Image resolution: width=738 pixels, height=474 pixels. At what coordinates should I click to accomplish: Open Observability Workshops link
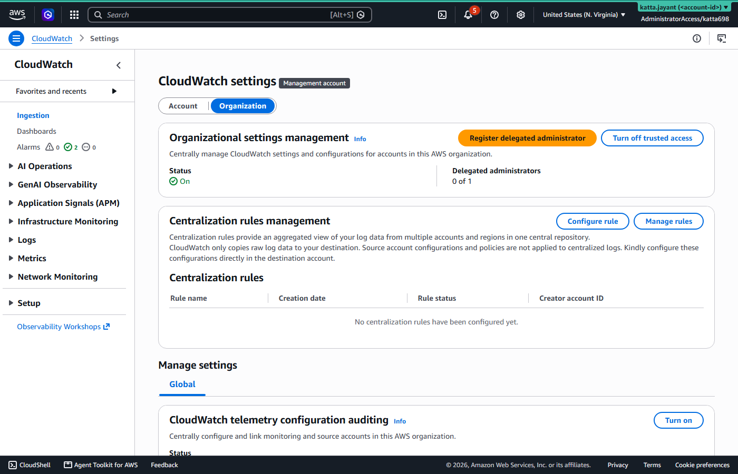coord(63,327)
